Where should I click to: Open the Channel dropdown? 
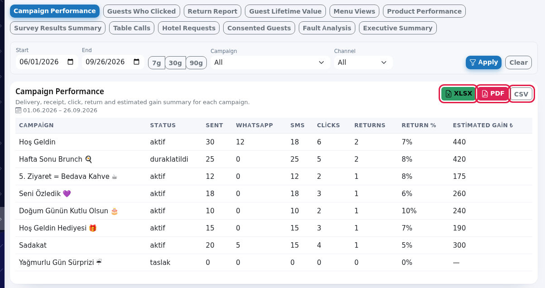[363, 62]
